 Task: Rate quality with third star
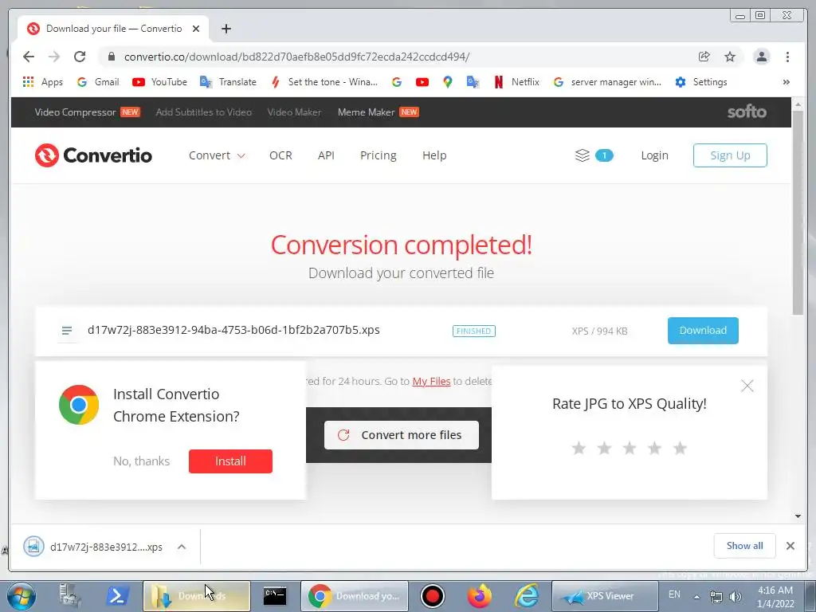pos(630,448)
